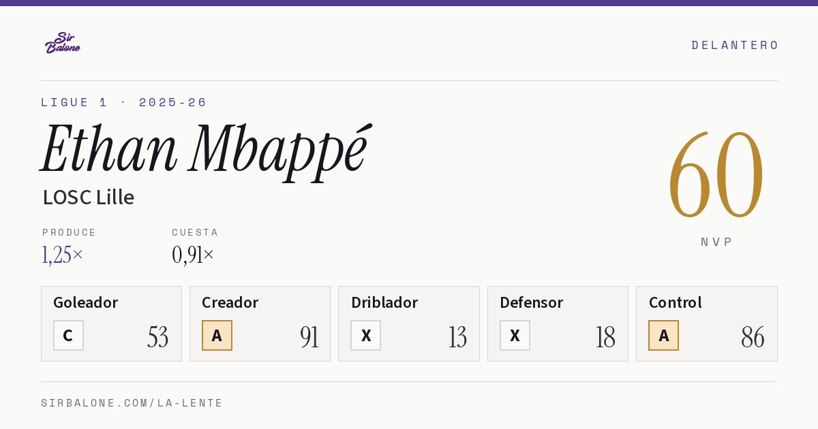Image resolution: width=818 pixels, height=429 pixels.
Task: Click the CUESTA label
Action: 195,232
